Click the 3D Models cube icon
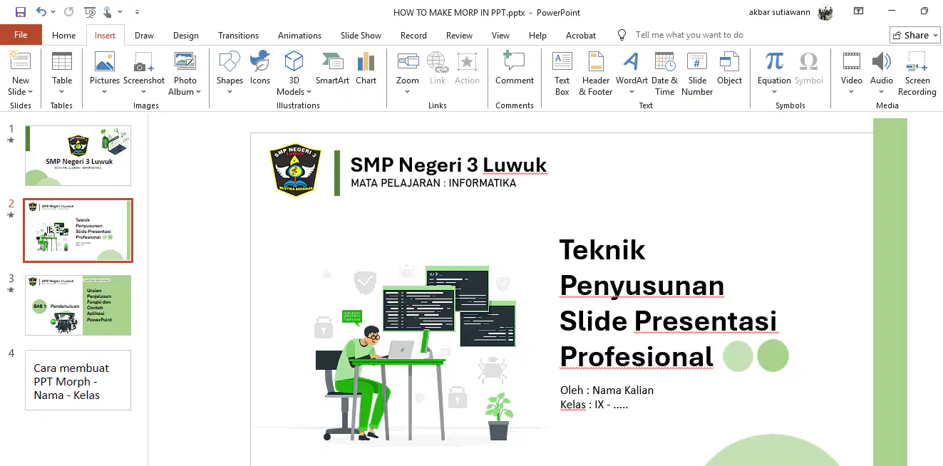Screen dimensions: 943x466 pyautogui.click(x=294, y=62)
